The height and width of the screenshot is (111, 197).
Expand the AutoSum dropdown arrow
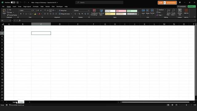165,10
